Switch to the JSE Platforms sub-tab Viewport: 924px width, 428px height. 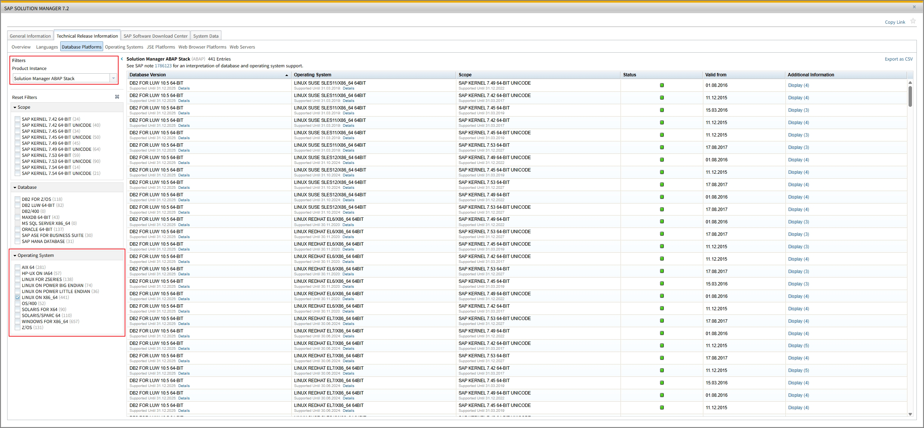click(x=161, y=47)
